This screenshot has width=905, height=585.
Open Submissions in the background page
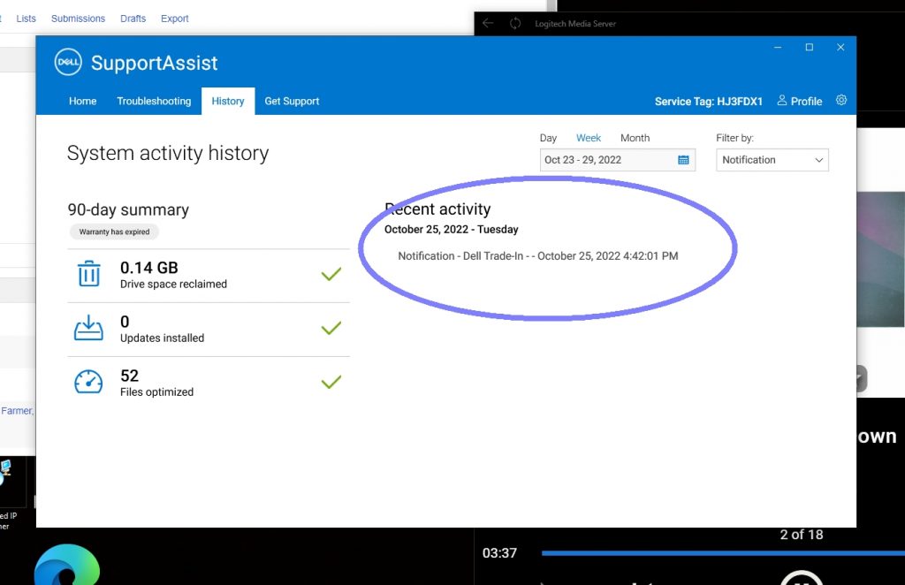pyautogui.click(x=78, y=19)
